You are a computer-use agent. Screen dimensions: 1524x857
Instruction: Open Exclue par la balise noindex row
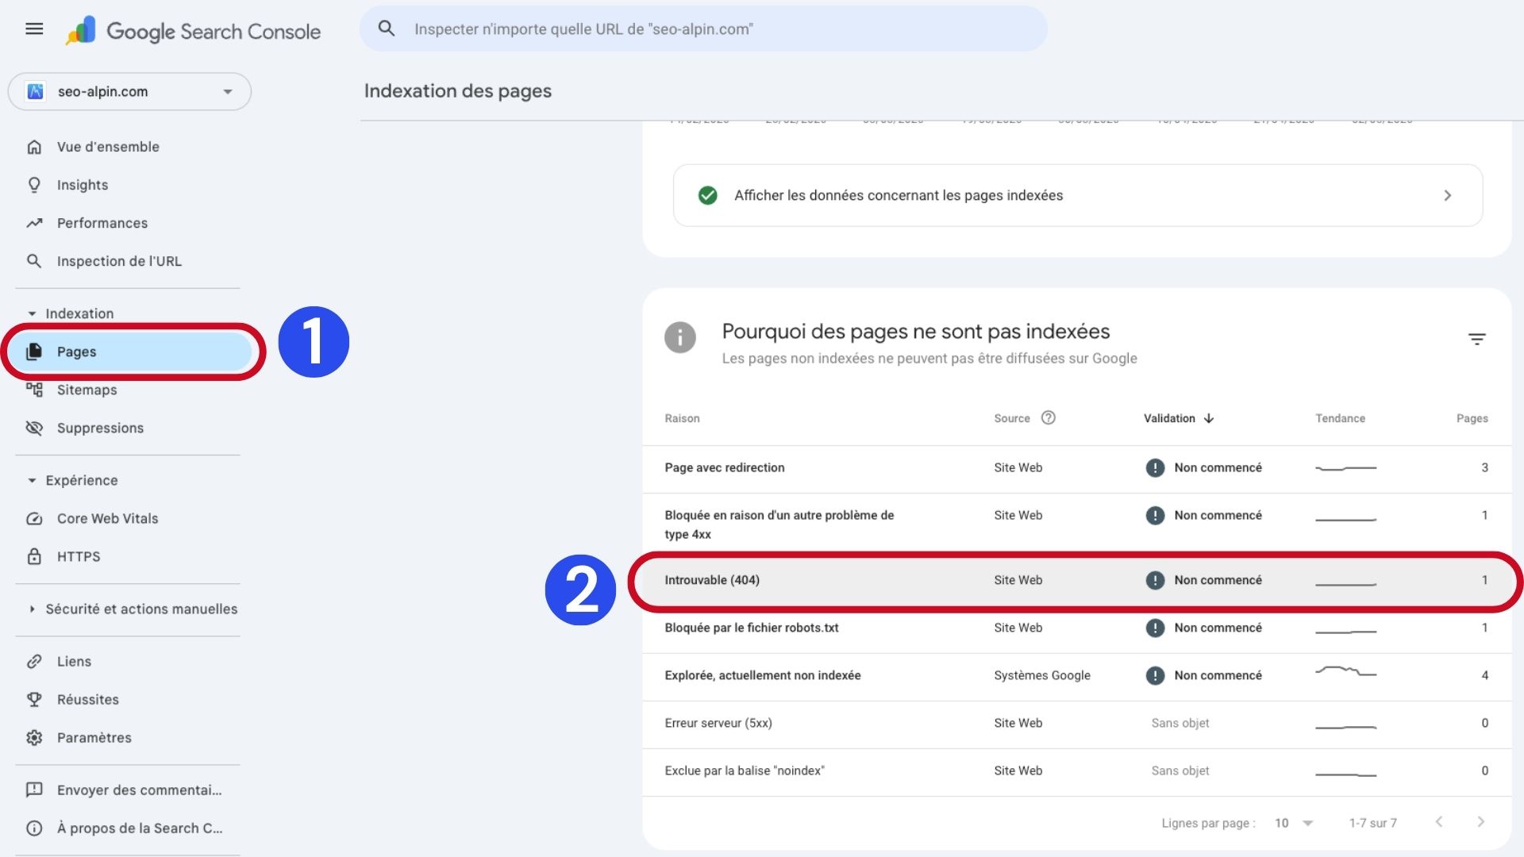(1077, 771)
